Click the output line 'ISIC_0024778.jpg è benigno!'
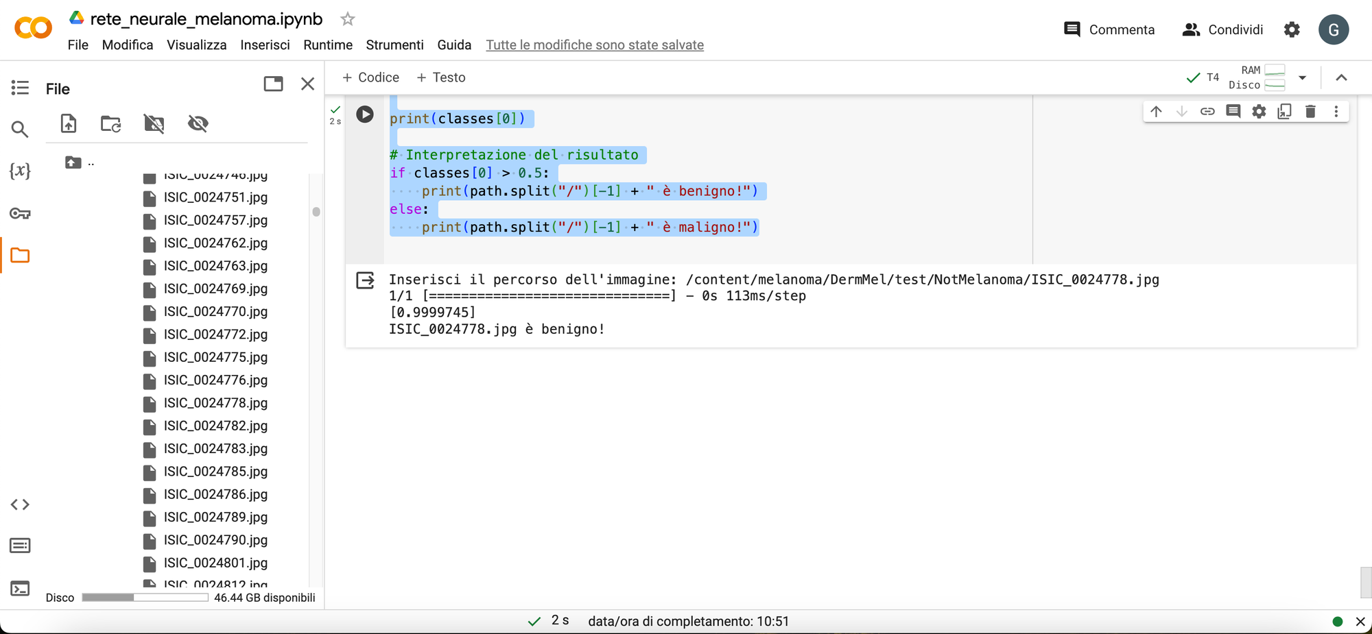This screenshot has width=1372, height=634. [x=497, y=329]
